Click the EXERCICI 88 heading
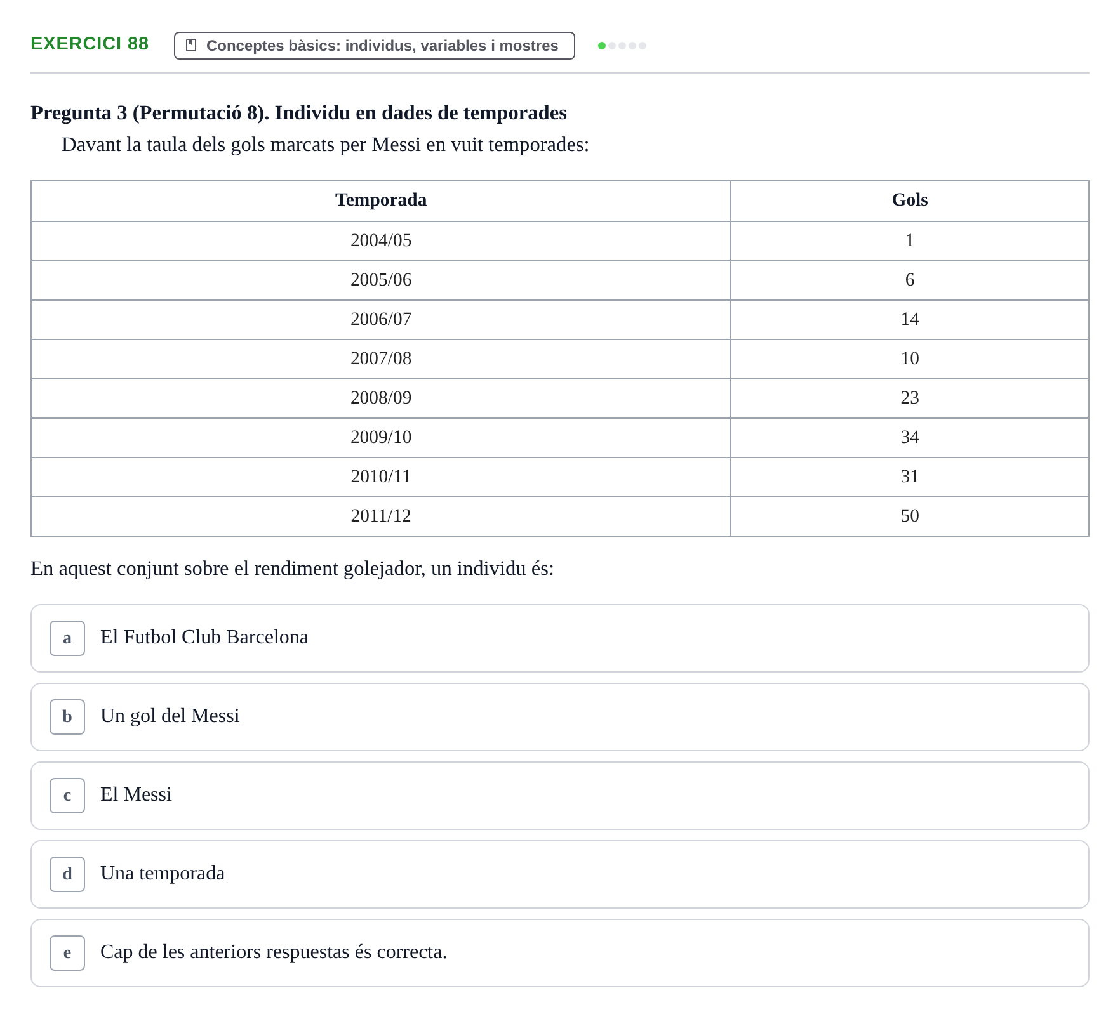Screen dimensions: 1120x1019 tap(90, 44)
